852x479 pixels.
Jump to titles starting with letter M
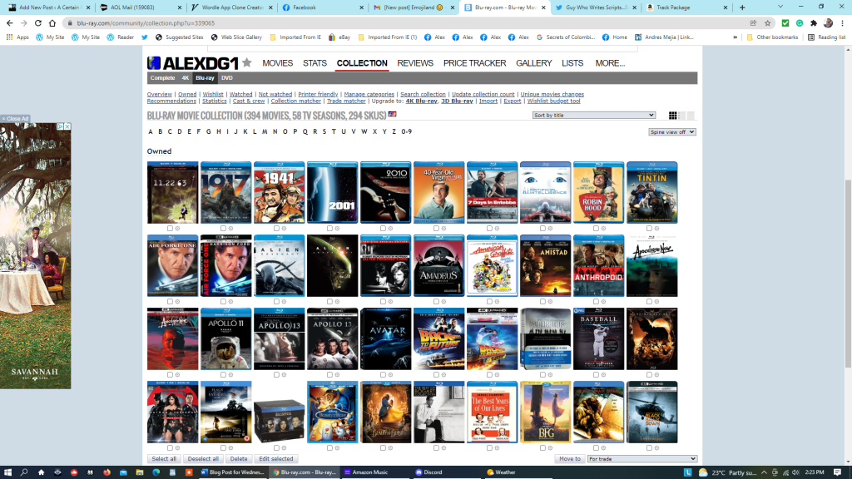pyautogui.click(x=265, y=132)
